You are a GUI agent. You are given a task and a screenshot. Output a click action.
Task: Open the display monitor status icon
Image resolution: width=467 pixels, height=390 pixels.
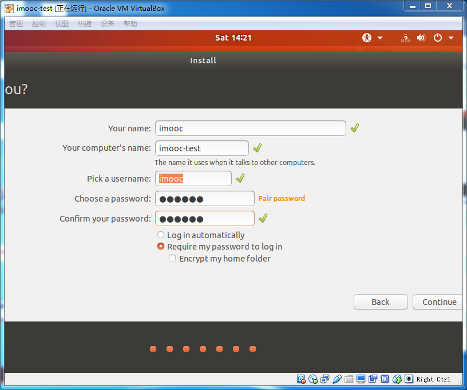click(361, 379)
